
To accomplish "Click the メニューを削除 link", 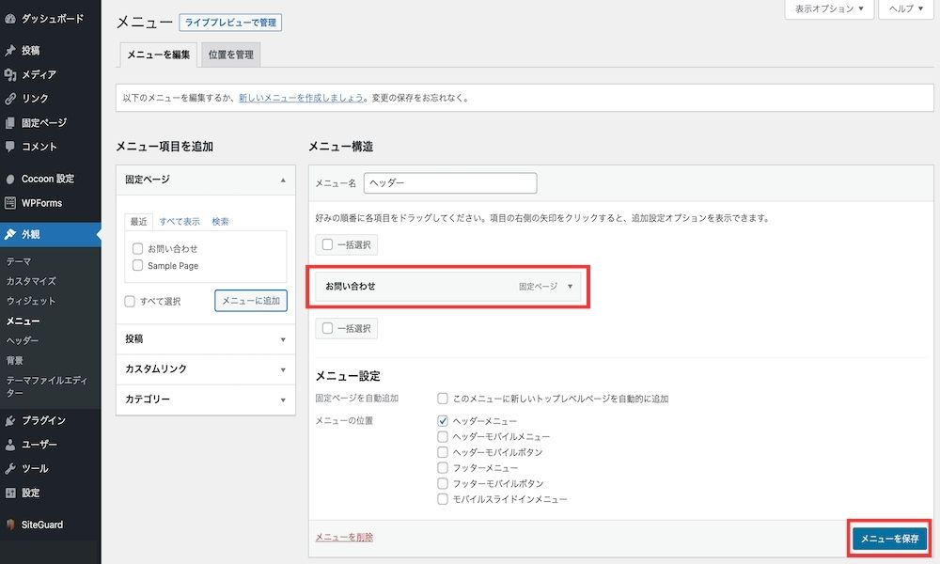I will click(x=344, y=537).
